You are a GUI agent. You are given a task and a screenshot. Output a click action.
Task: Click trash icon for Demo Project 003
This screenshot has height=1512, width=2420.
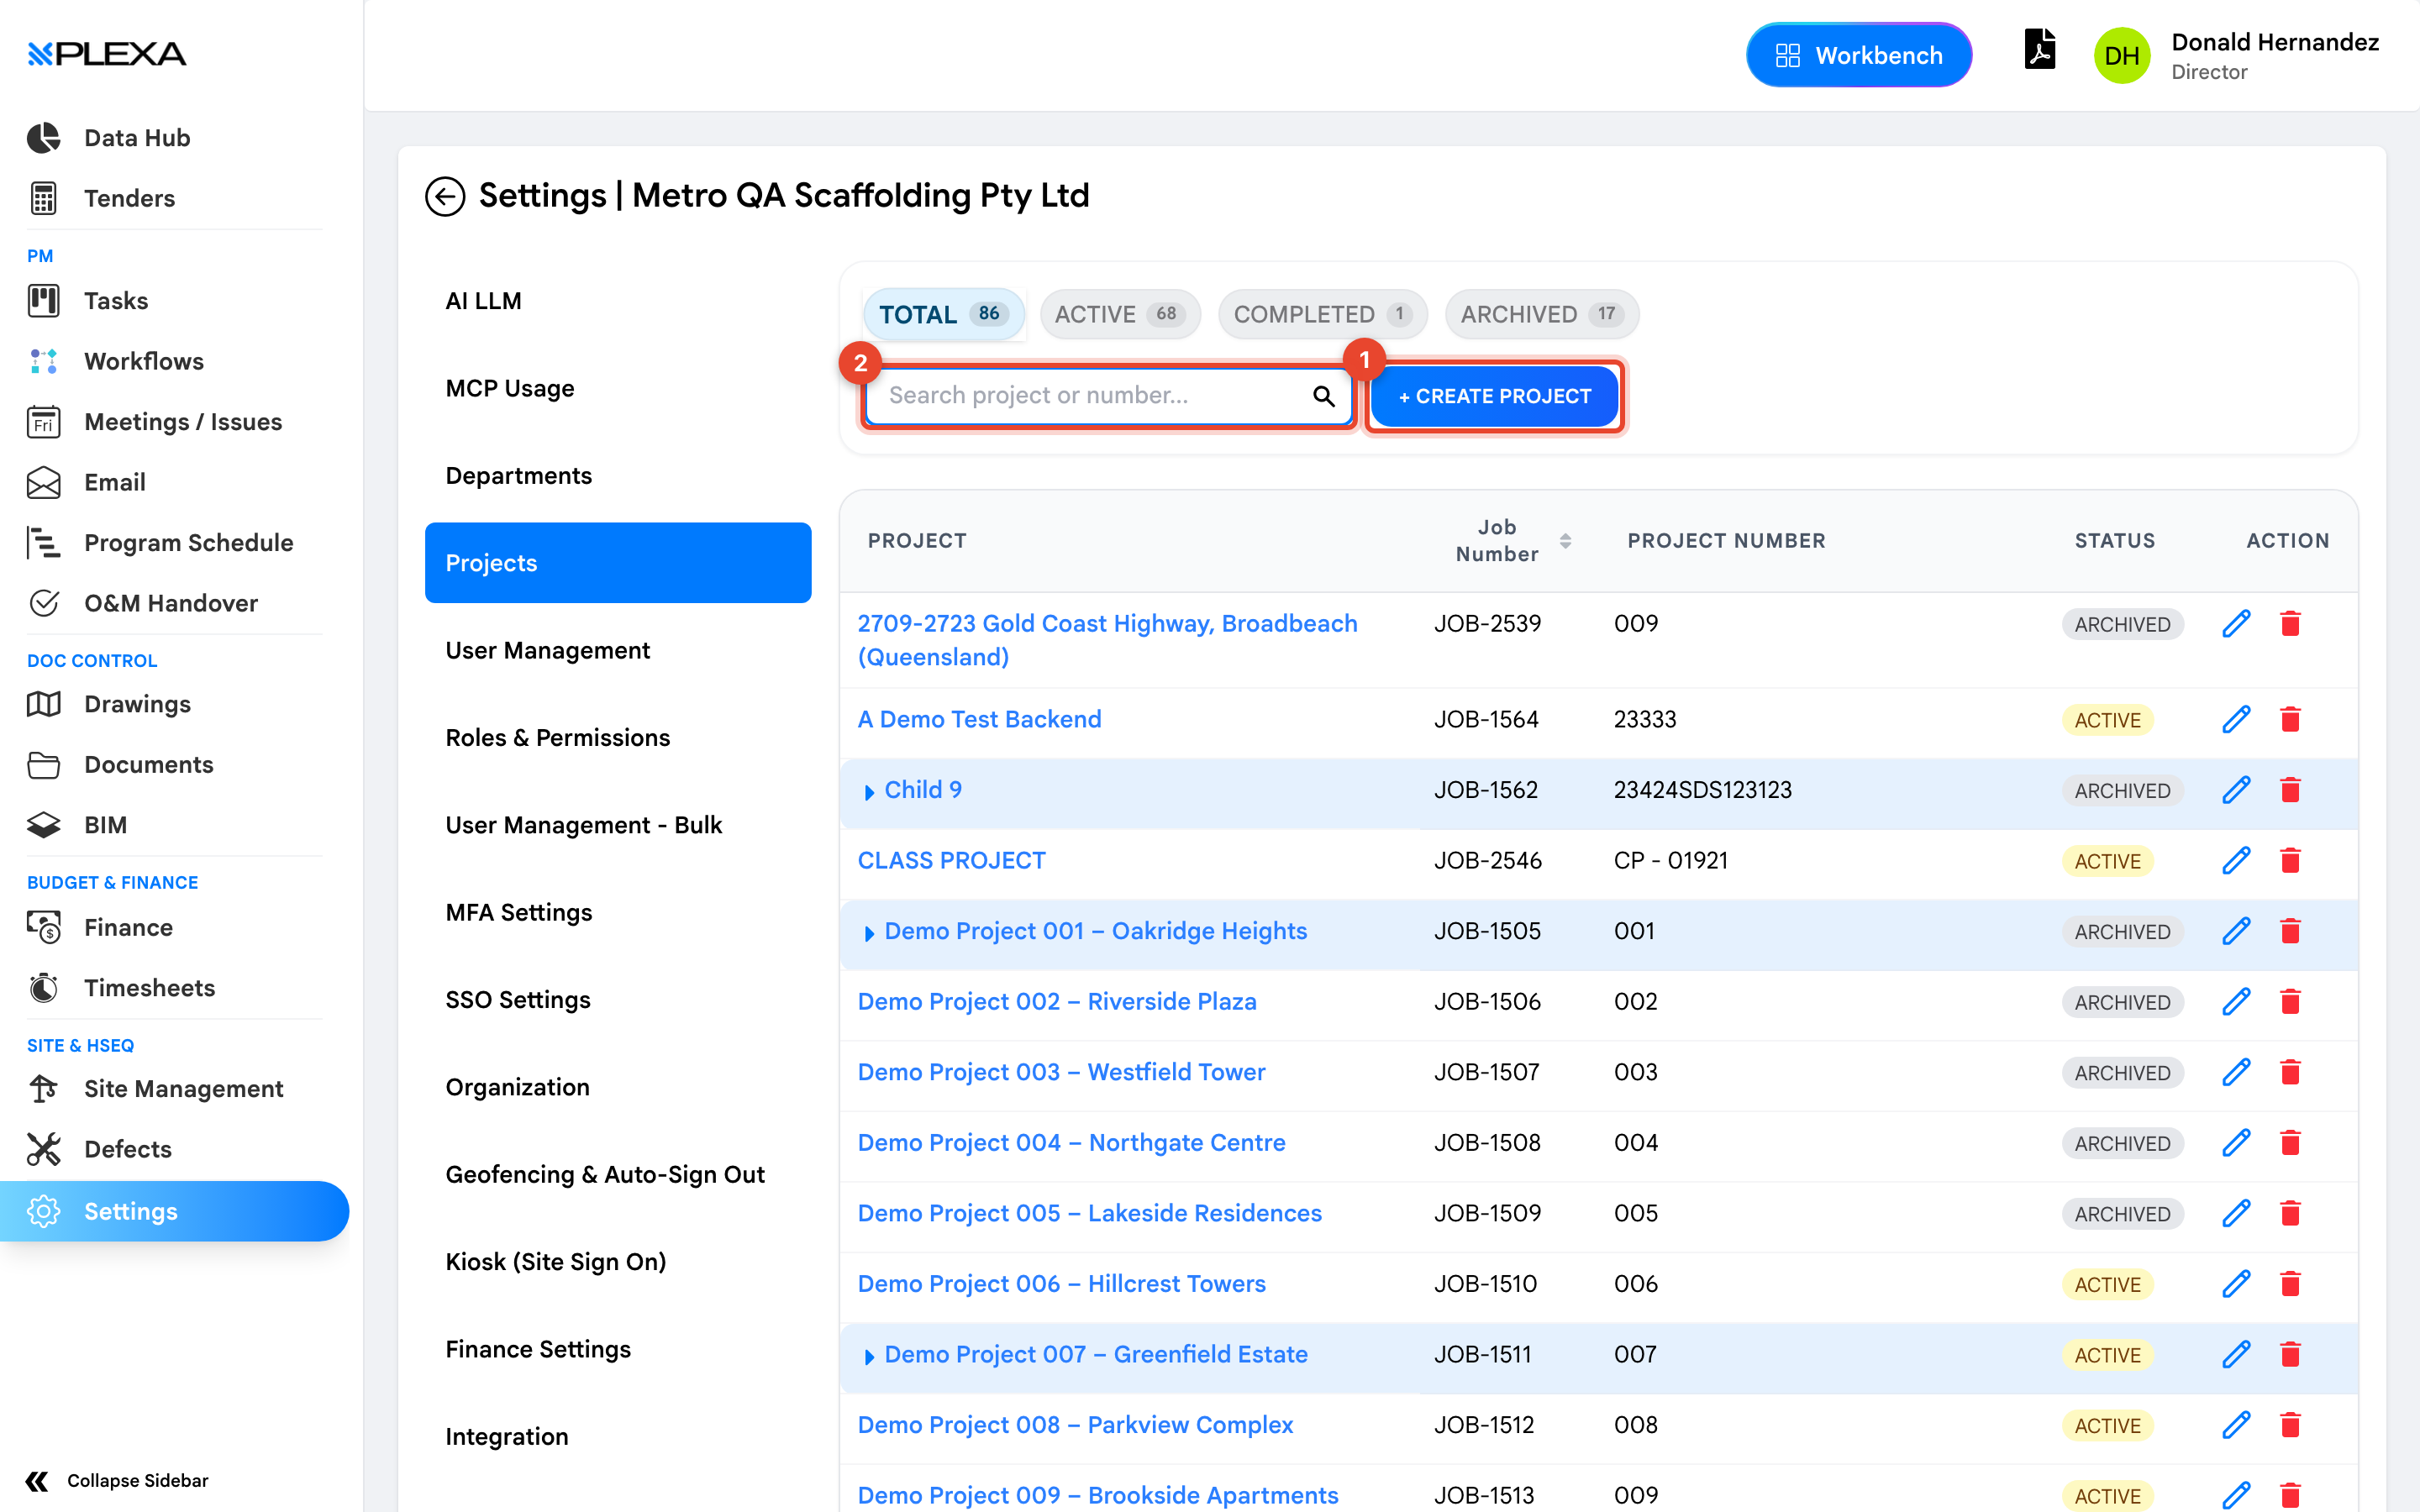click(2290, 1072)
